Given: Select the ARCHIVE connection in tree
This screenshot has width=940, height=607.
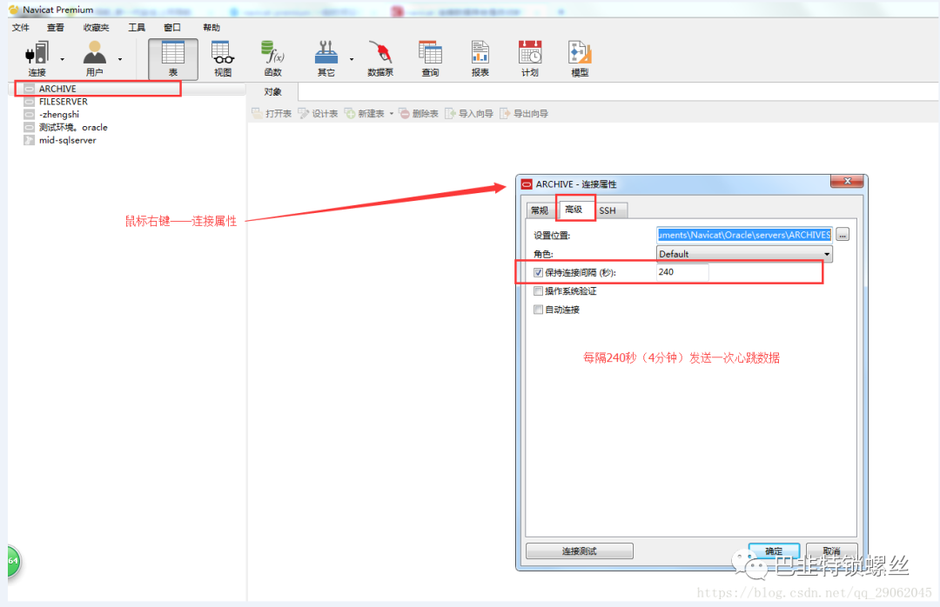Looking at the screenshot, I should point(57,89).
